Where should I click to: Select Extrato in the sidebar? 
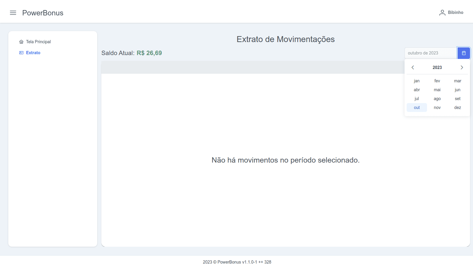30,53
